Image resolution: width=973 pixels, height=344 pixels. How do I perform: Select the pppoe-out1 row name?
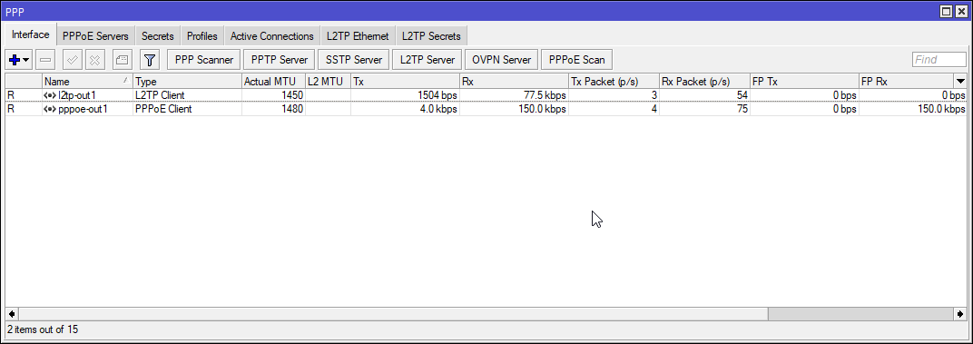pos(83,109)
